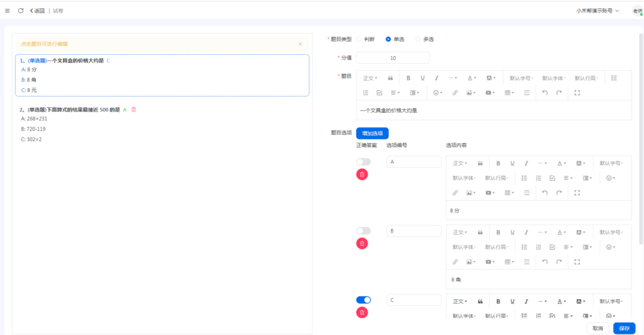Expand the 小禾帮演示账号 account dropdown
Viewport: 644px width, 335px height.
tap(597, 11)
